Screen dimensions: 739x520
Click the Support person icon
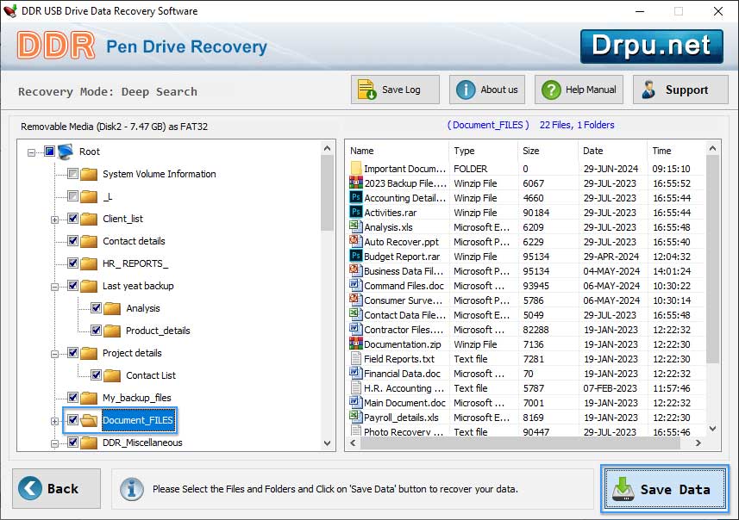[649, 90]
